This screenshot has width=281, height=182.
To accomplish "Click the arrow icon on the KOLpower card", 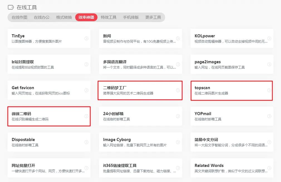I will click(269, 38).
